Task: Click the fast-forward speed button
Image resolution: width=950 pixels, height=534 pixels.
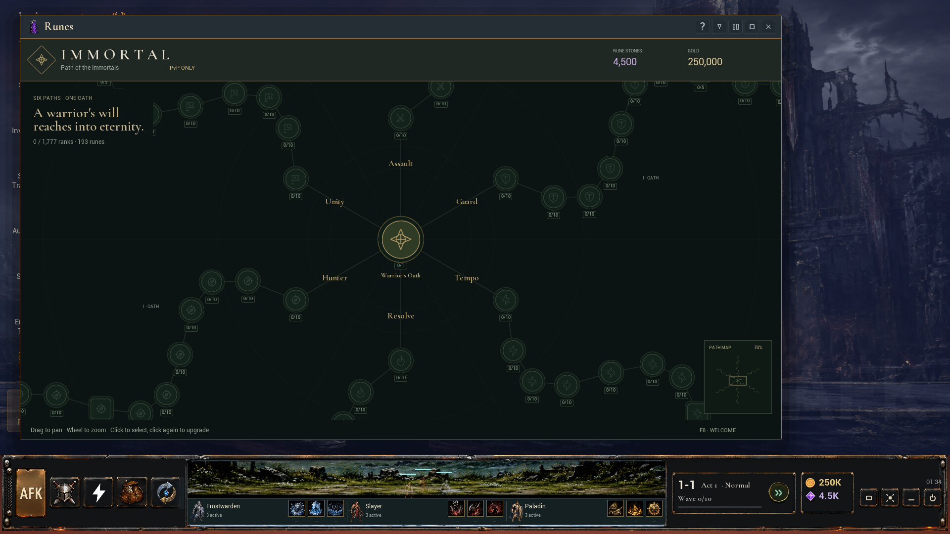Action: [x=778, y=492]
